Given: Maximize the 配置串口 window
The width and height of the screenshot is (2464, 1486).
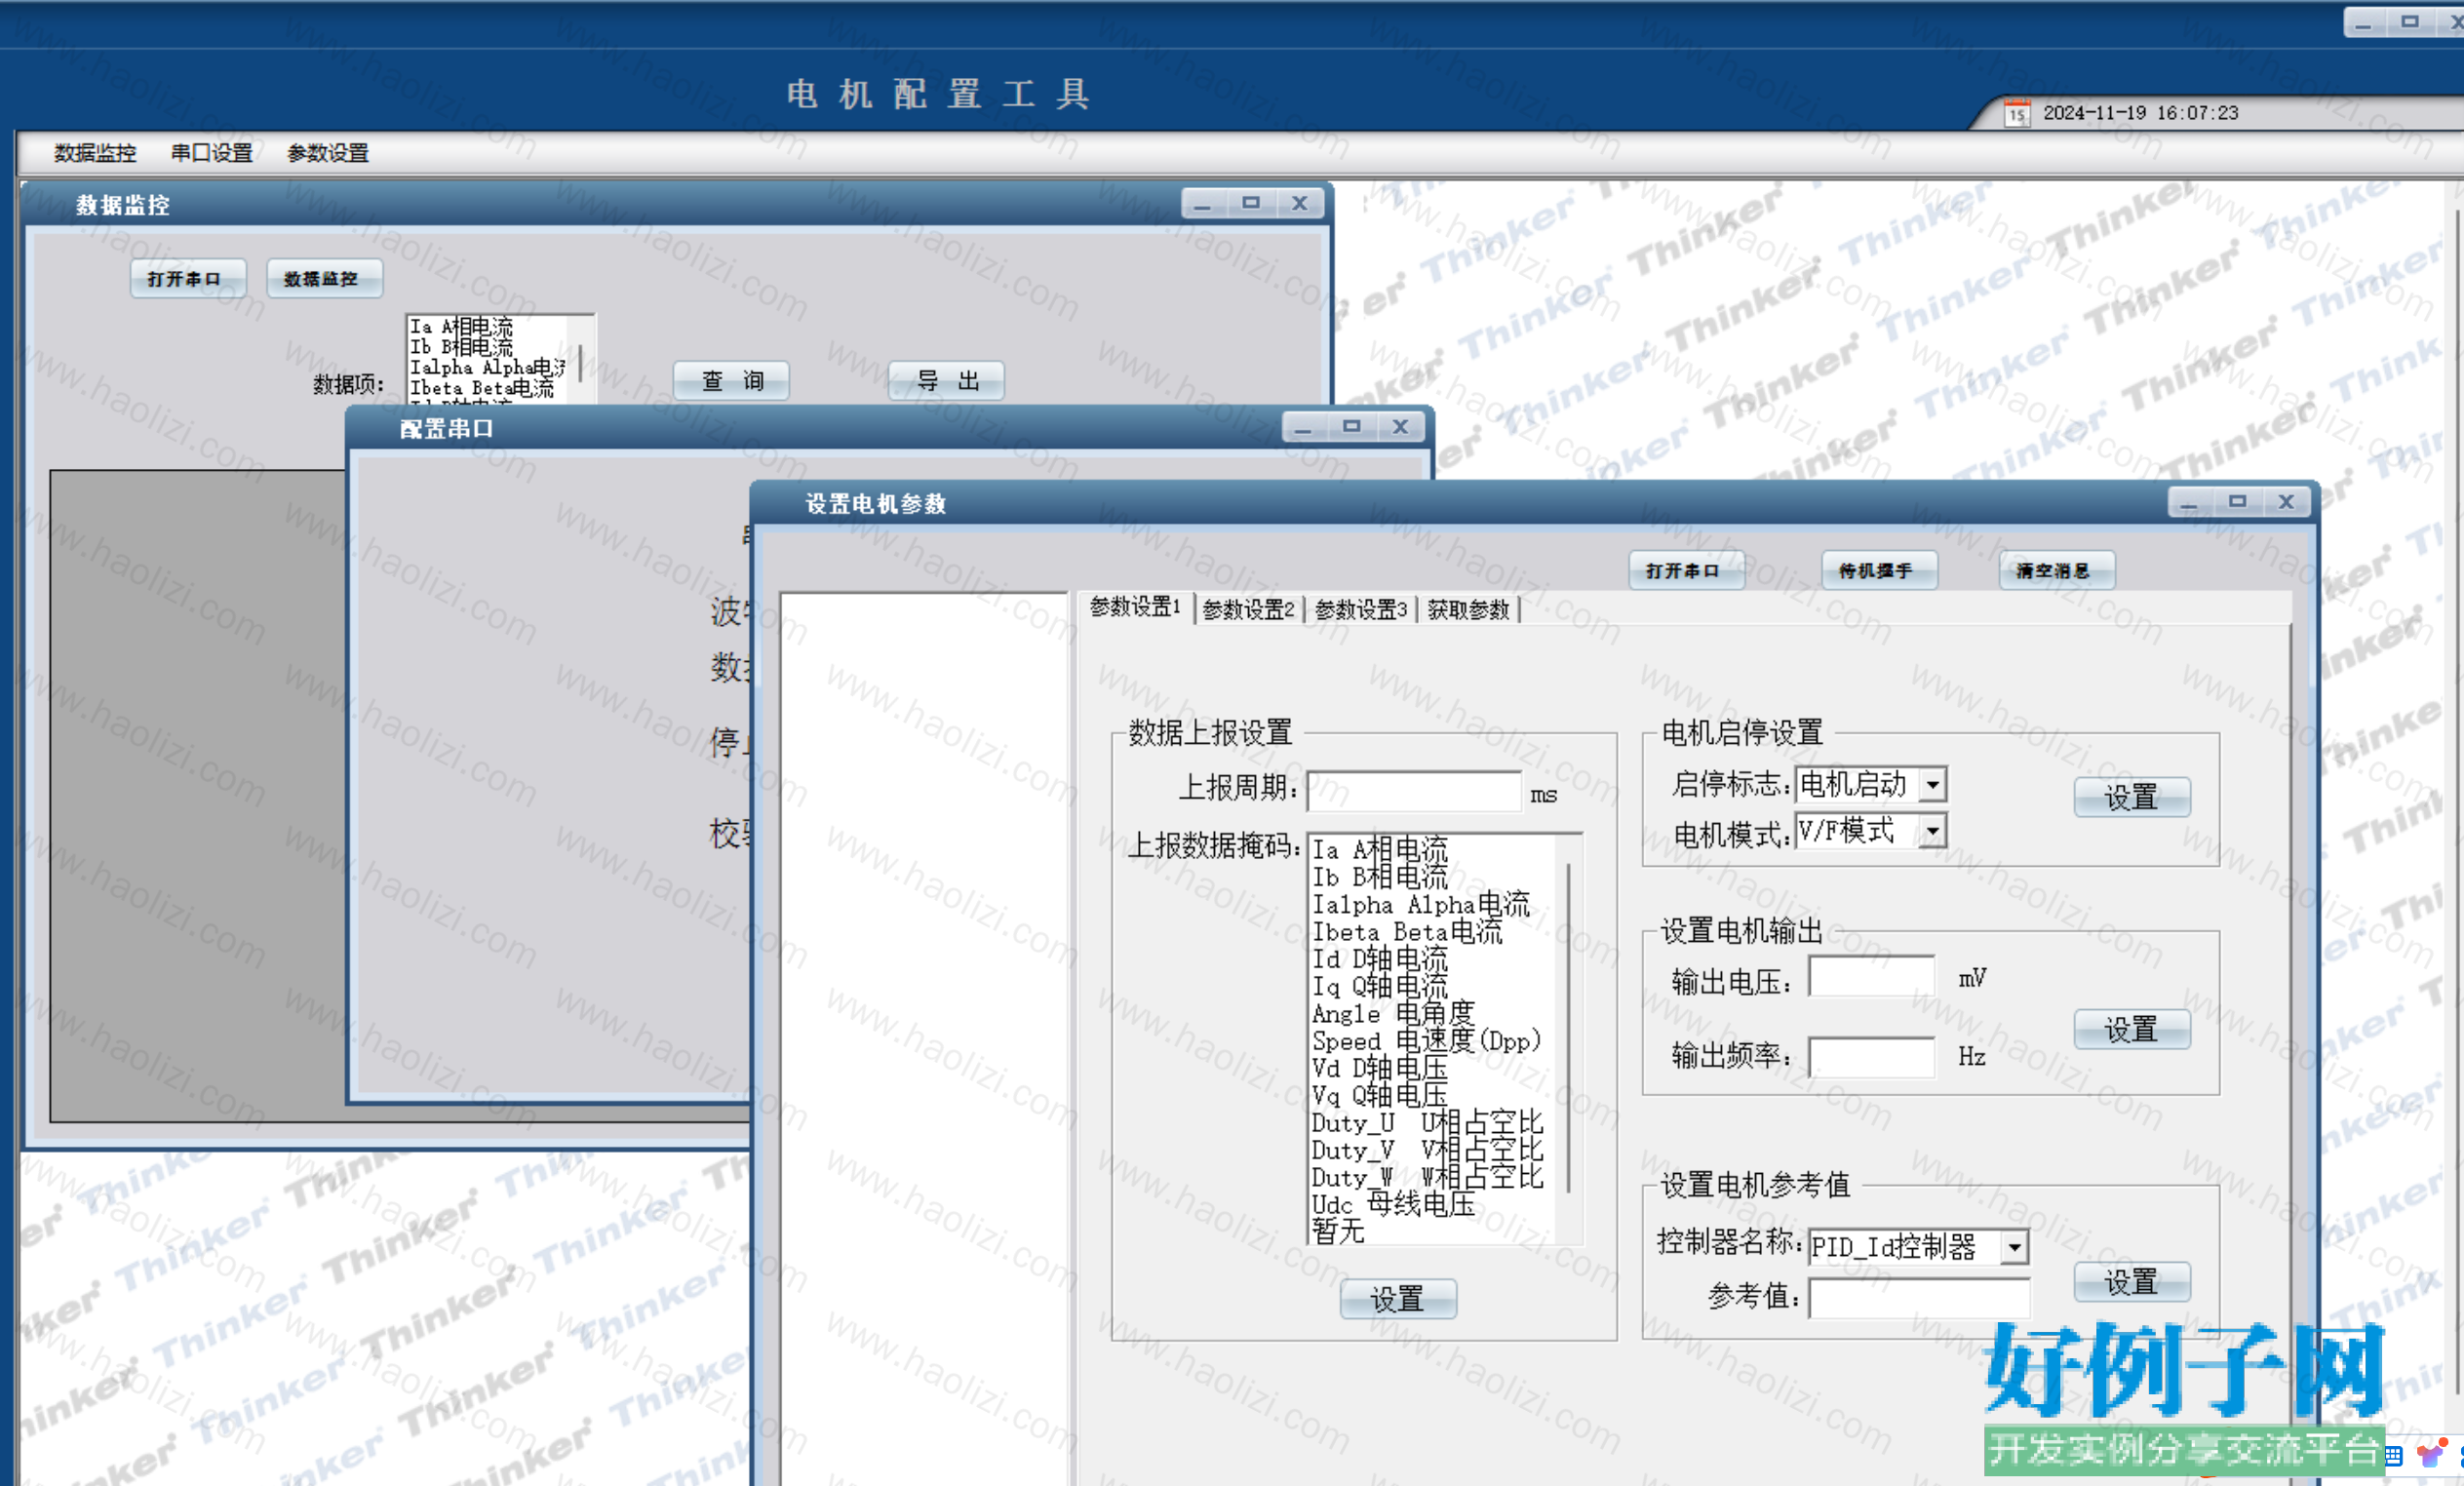Looking at the screenshot, I should click(x=1352, y=426).
